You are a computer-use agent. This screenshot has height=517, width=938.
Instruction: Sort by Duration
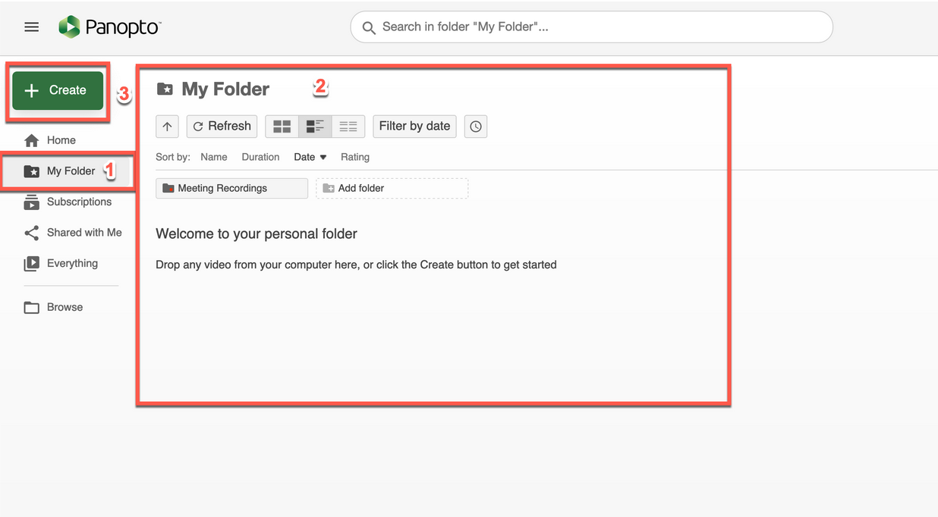pyautogui.click(x=260, y=157)
